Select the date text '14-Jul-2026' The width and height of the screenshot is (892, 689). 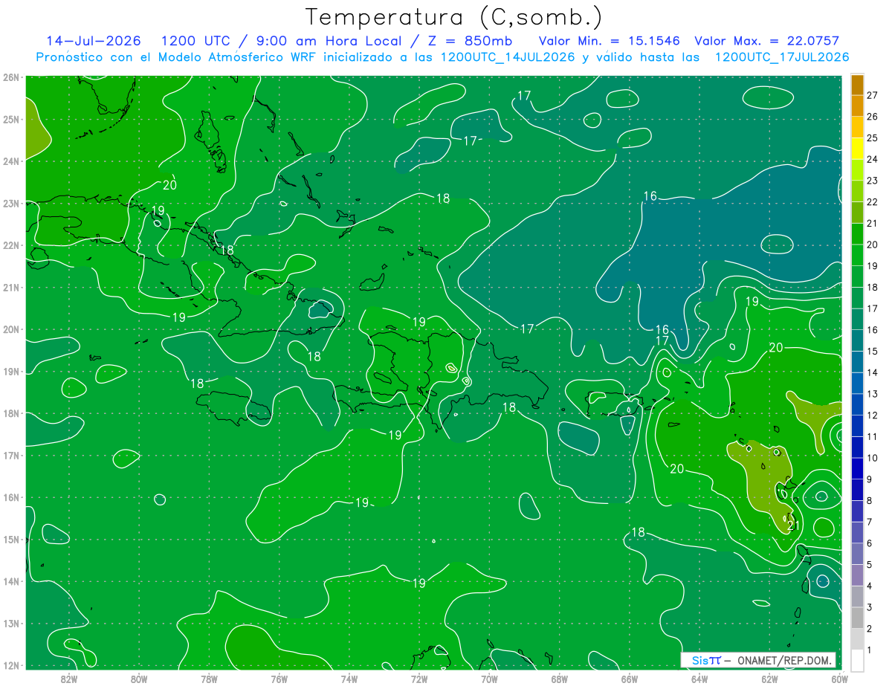tap(94, 41)
